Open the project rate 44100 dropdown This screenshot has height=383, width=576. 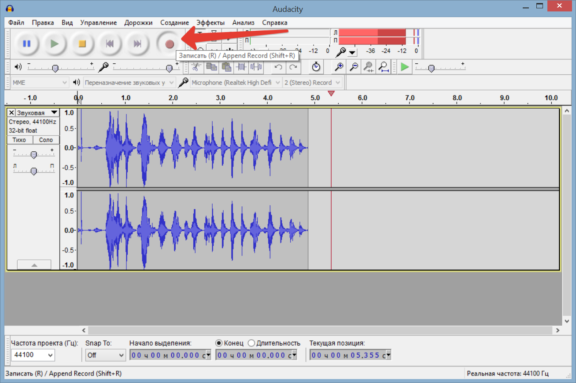click(32, 355)
